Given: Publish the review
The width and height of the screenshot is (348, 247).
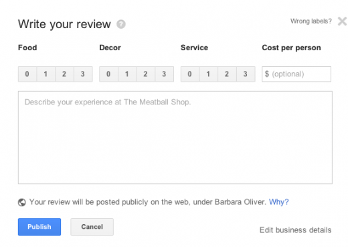Looking at the screenshot, I should (39, 227).
